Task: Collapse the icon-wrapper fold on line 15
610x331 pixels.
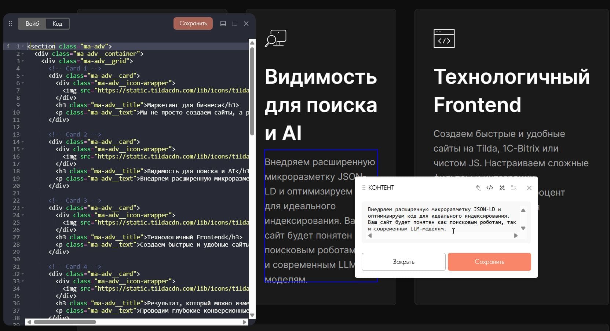Action: point(23,149)
